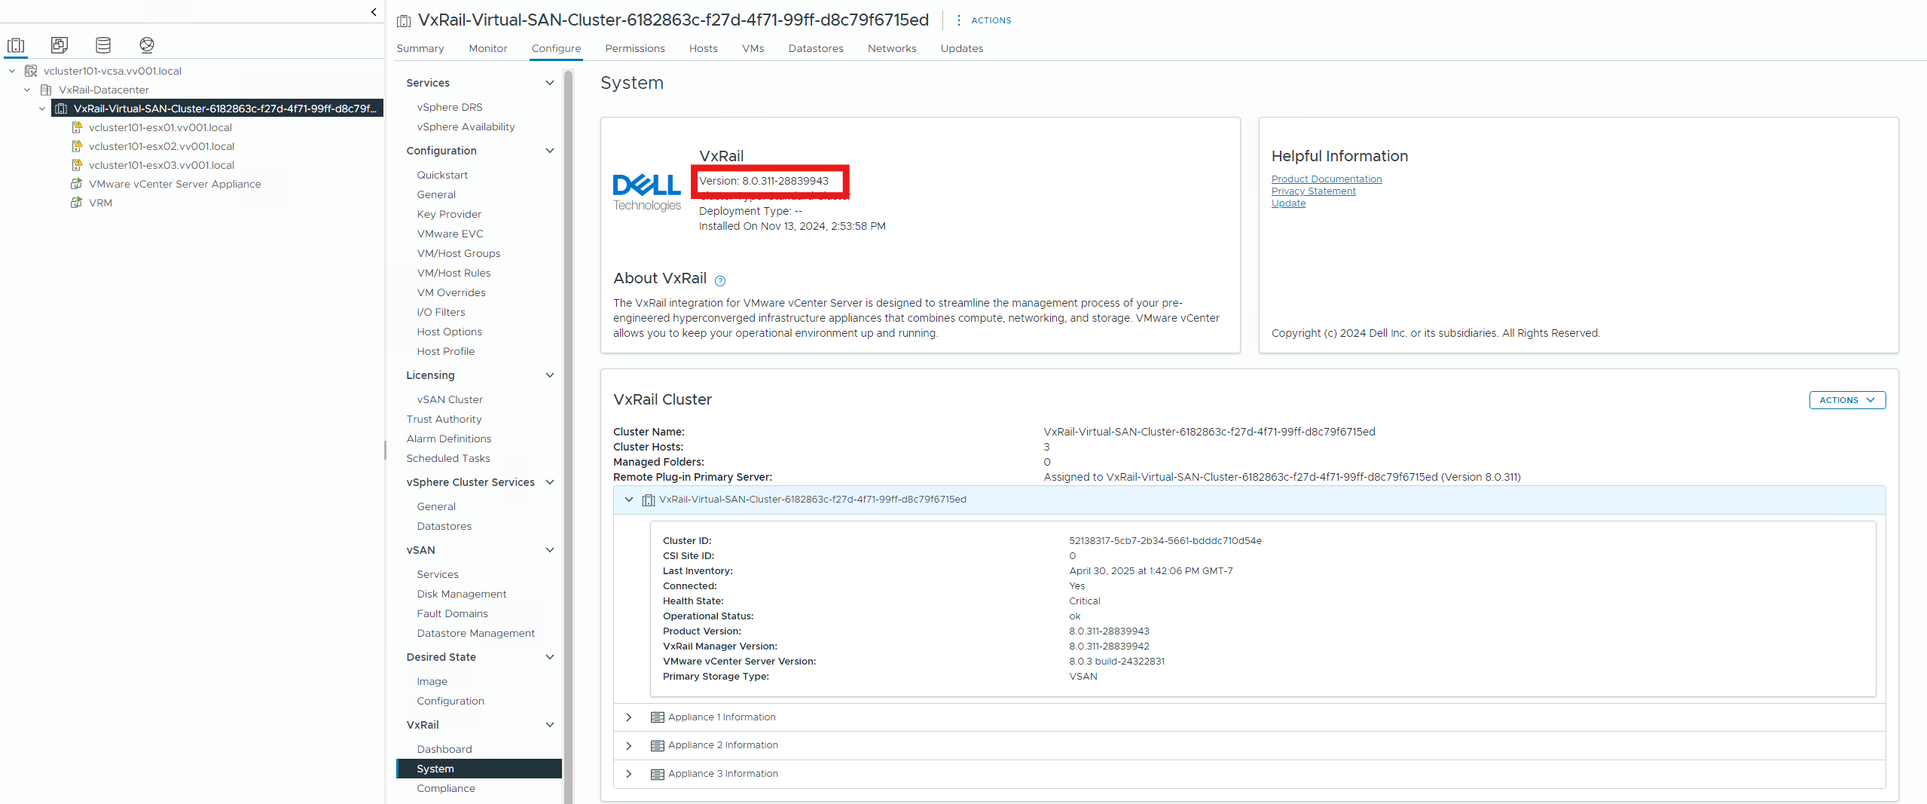Click the Update link under Helpful Information
The width and height of the screenshot is (1927, 804).
[1288, 203]
